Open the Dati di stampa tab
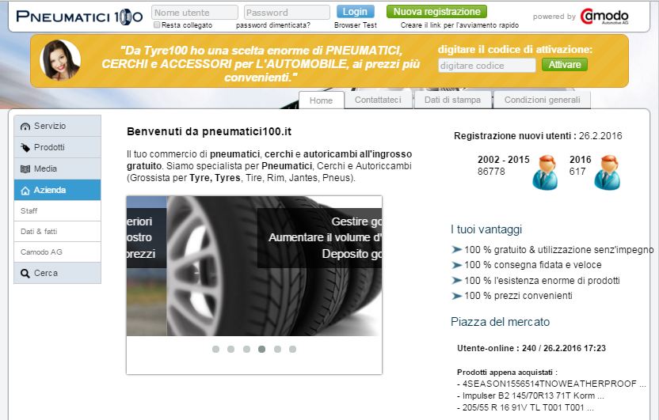The width and height of the screenshot is (659, 420). (452, 100)
